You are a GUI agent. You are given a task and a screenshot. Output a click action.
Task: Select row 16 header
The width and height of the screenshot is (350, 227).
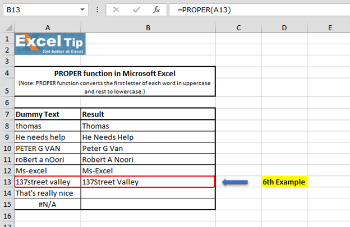7,216
